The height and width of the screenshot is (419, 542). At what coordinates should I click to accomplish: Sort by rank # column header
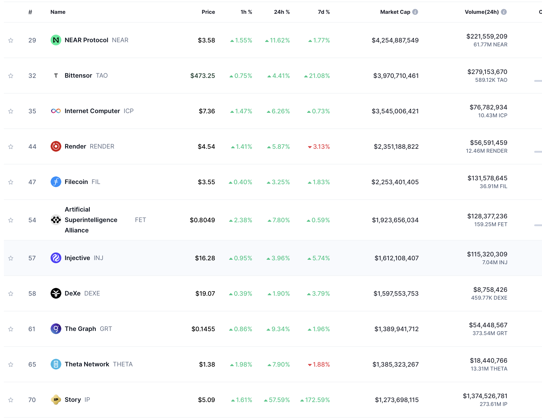click(x=30, y=12)
